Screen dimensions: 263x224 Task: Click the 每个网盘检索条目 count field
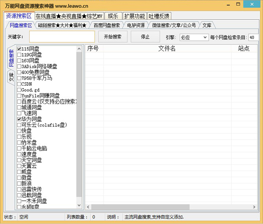253,37
